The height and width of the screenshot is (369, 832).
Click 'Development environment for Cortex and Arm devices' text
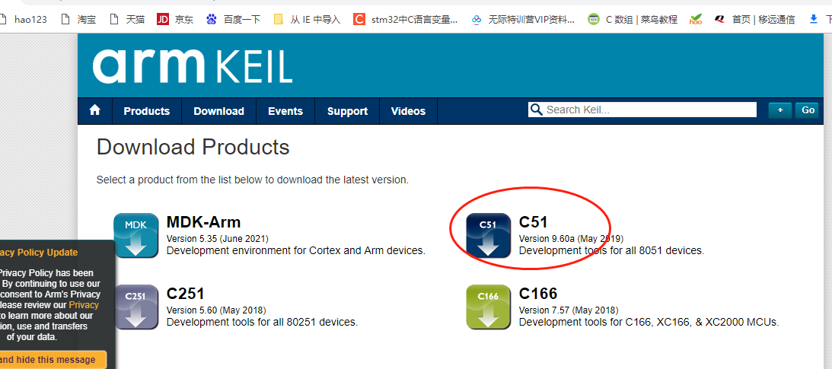click(x=296, y=250)
